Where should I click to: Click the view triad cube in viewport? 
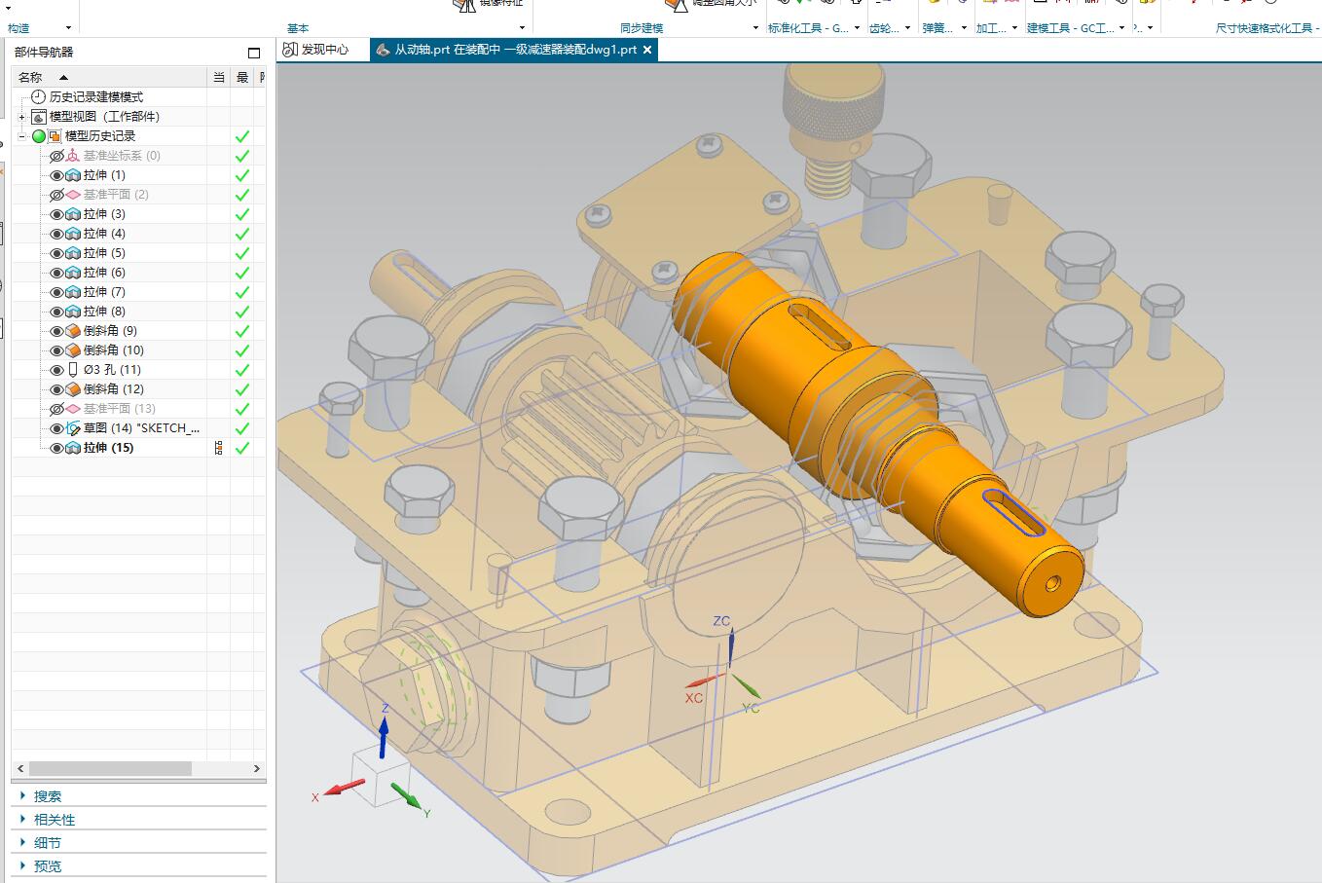(379, 775)
